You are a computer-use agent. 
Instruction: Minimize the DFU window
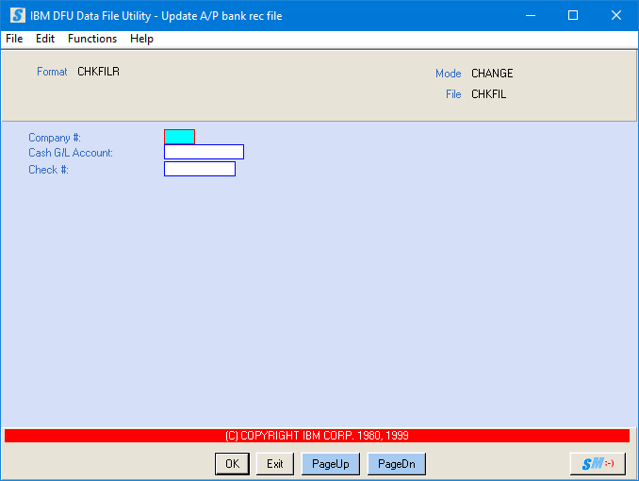pyautogui.click(x=531, y=15)
